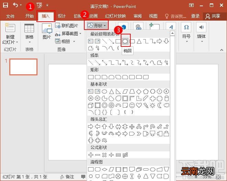Switch to the 幻灯片放映 tab

tap(115, 16)
